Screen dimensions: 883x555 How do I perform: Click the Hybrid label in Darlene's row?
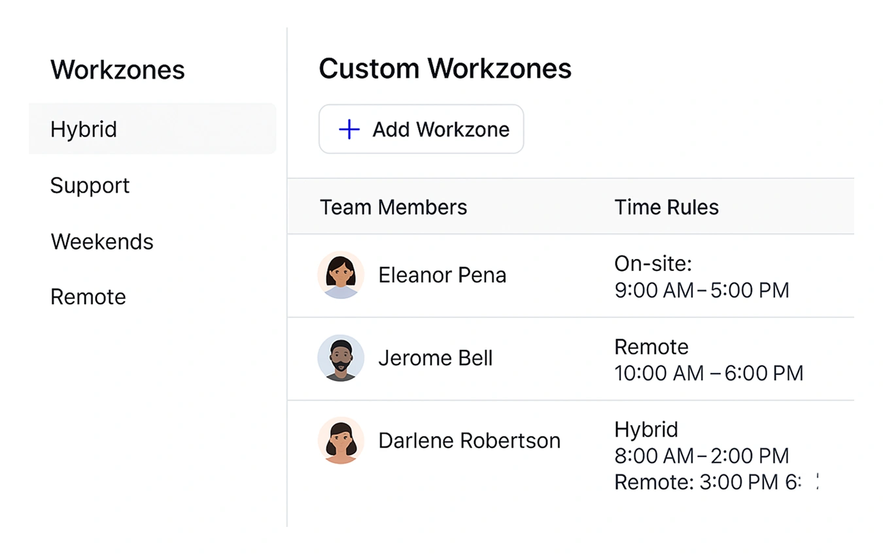pyautogui.click(x=646, y=430)
